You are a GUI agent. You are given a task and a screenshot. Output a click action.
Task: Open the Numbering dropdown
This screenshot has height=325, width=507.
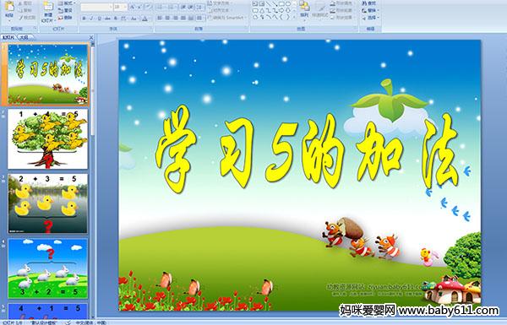tap(172, 7)
